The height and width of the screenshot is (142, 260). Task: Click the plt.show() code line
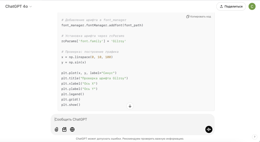pyautogui.click(x=71, y=105)
